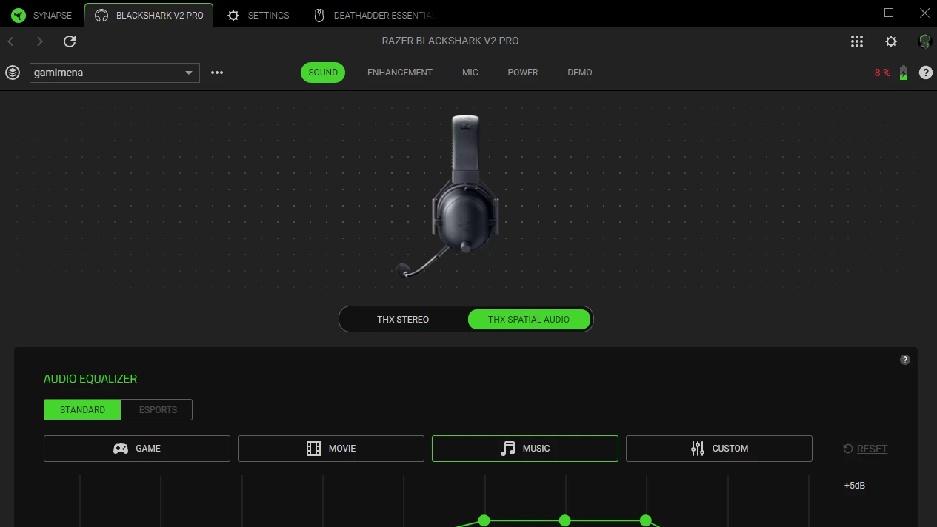Click the Razer Synapse logo icon
This screenshot has width=937, height=527.
19,16
